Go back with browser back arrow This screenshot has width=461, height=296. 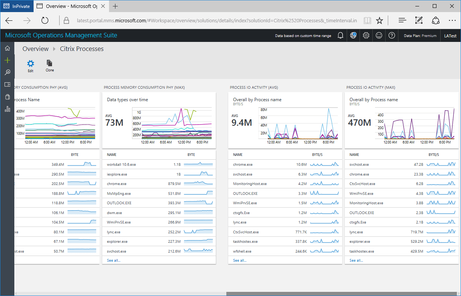[9, 20]
